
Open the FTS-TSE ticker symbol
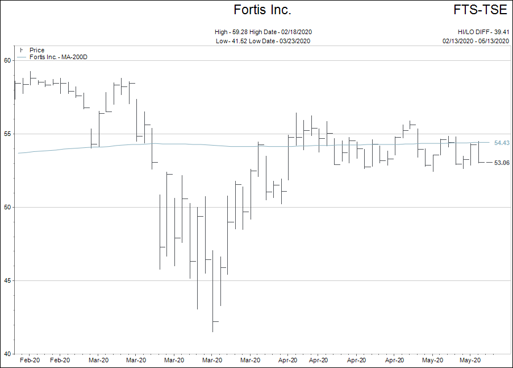click(x=481, y=10)
